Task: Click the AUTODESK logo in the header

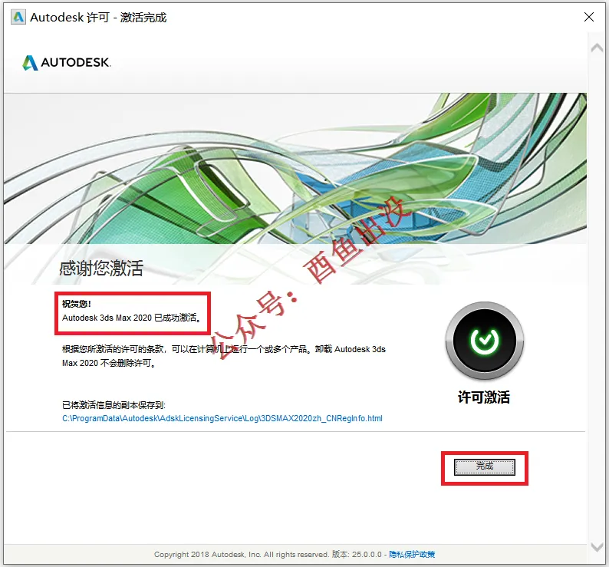Action: click(67, 63)
